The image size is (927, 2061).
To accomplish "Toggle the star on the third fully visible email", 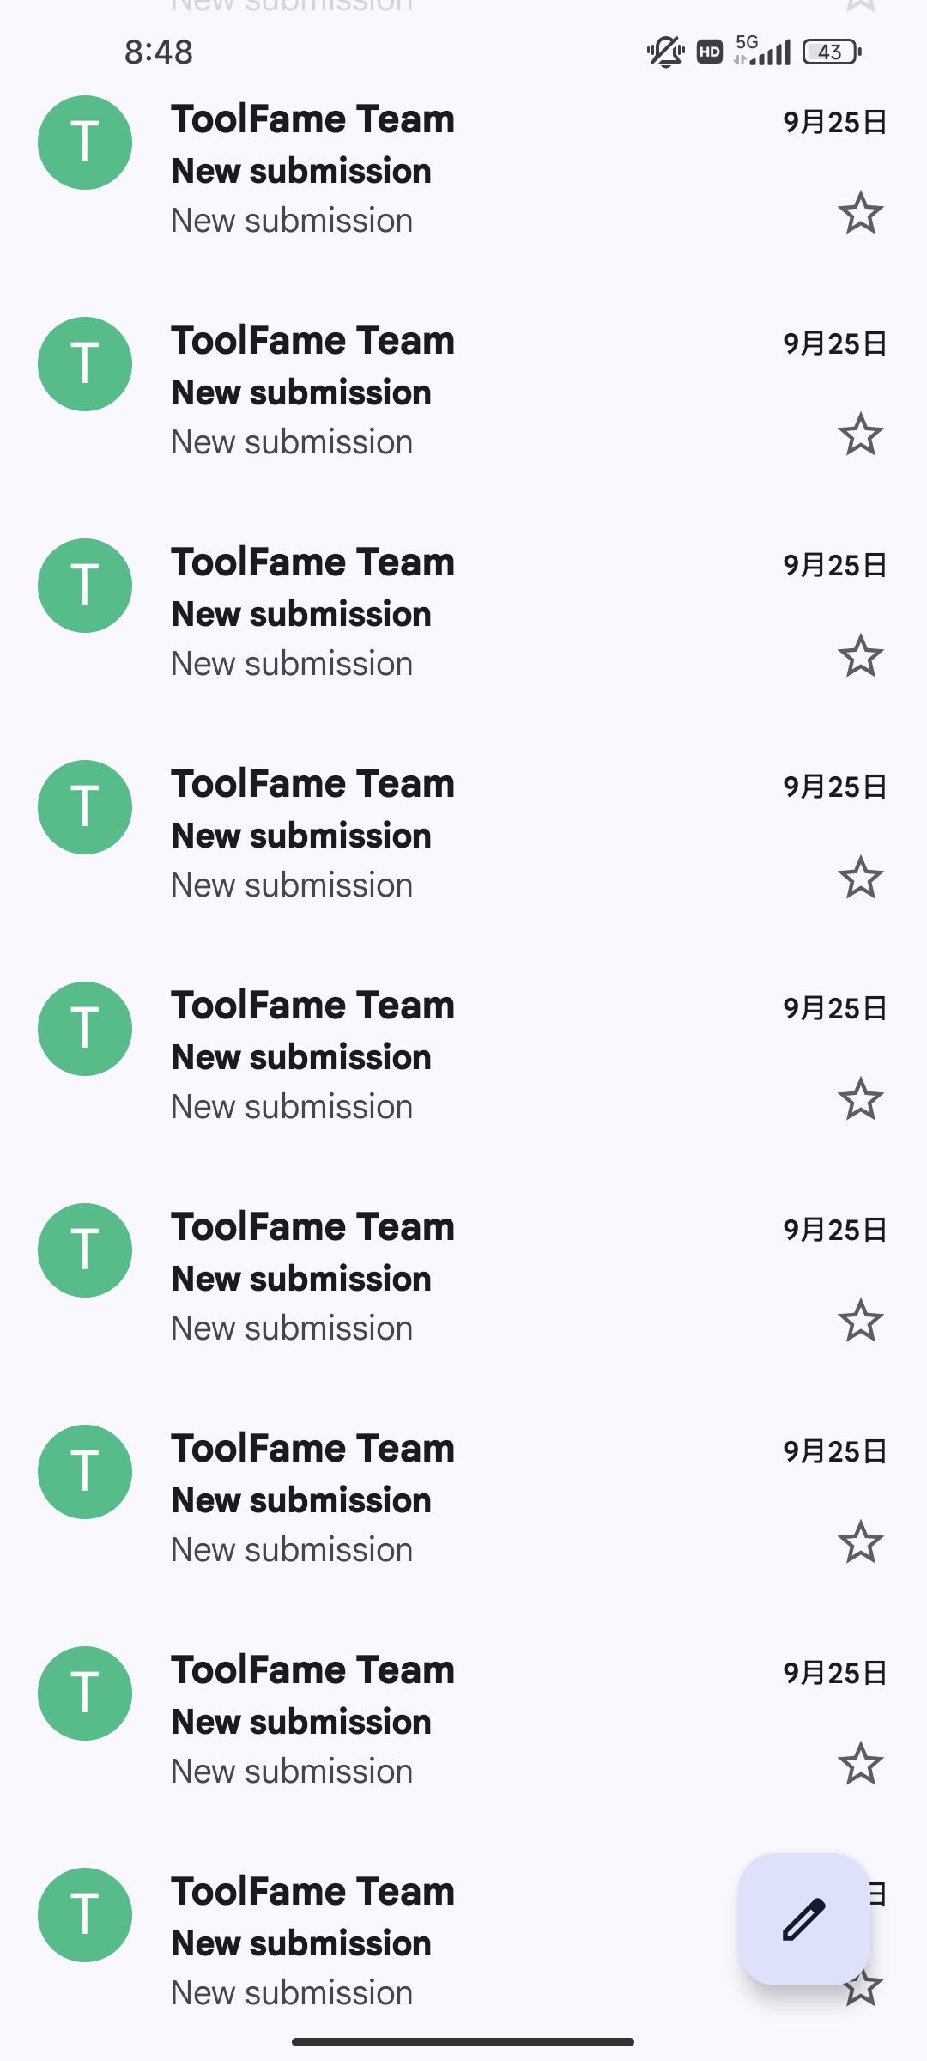I will (860, 657).
